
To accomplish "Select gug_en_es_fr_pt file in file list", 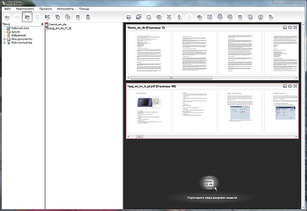I will click(61, 28).
